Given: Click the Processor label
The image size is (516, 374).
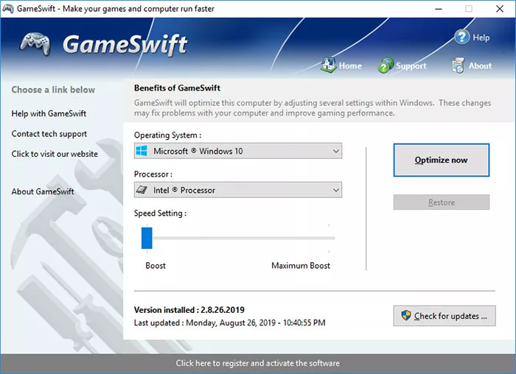Looking at the screenshot, I should 153,174.
